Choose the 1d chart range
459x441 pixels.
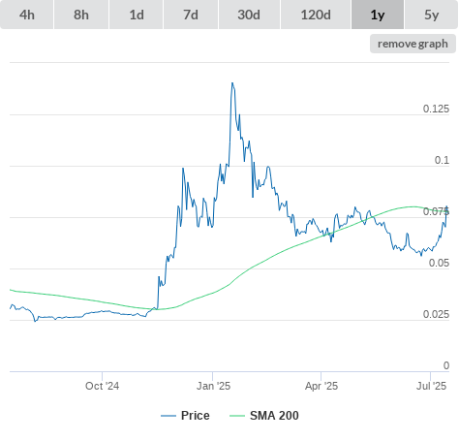[137, 15]
